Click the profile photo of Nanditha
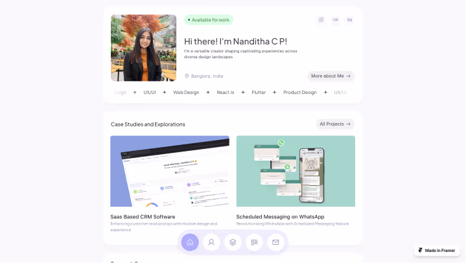 [143, 48]
